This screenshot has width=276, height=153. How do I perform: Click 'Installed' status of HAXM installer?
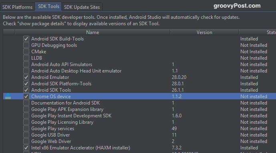point(249,148)
